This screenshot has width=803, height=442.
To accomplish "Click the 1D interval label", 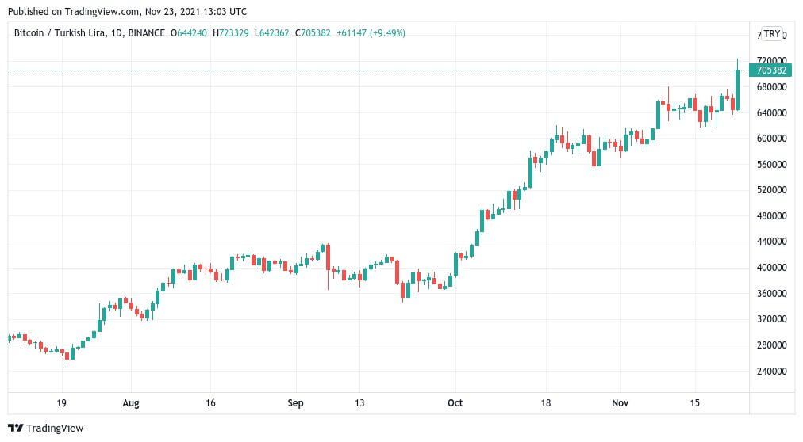I will [x=117, y=33].
